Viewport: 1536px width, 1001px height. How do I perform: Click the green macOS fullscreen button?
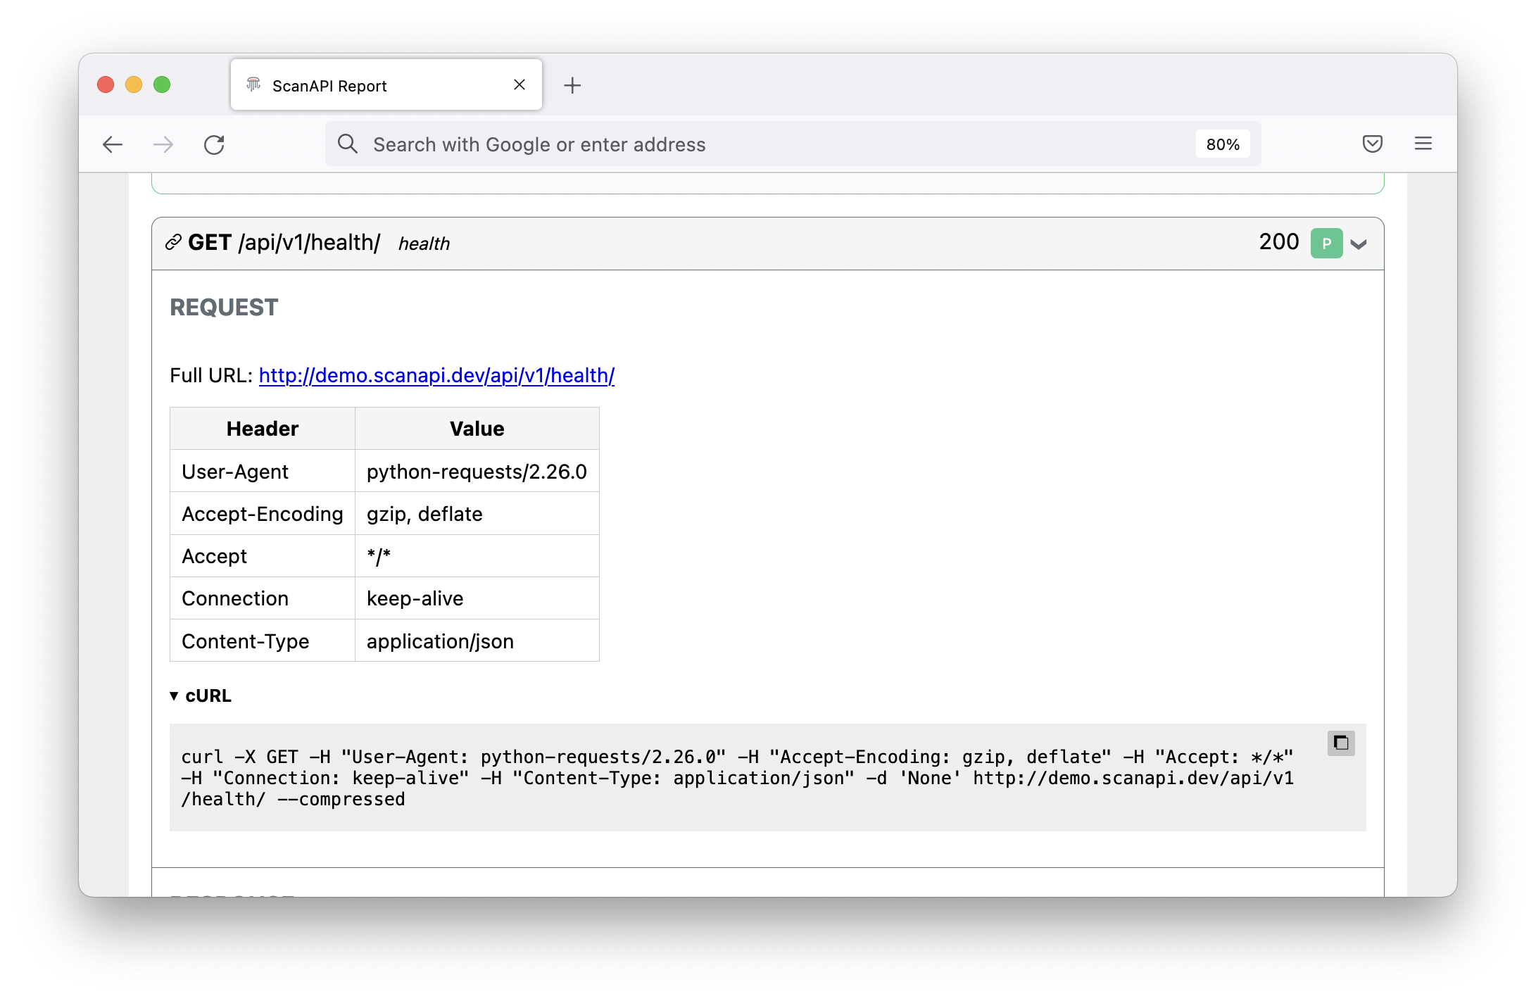point(162,85)
